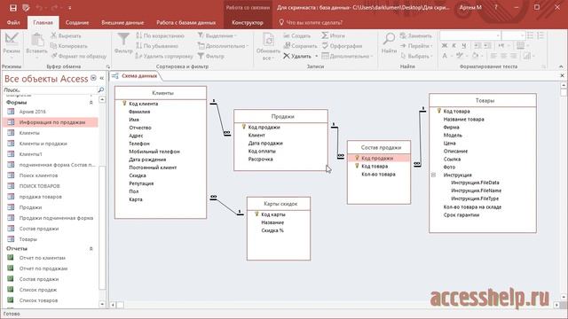Open Все объекты Access category menu
The image size is (568, 319).
click(x=93, y=78)
